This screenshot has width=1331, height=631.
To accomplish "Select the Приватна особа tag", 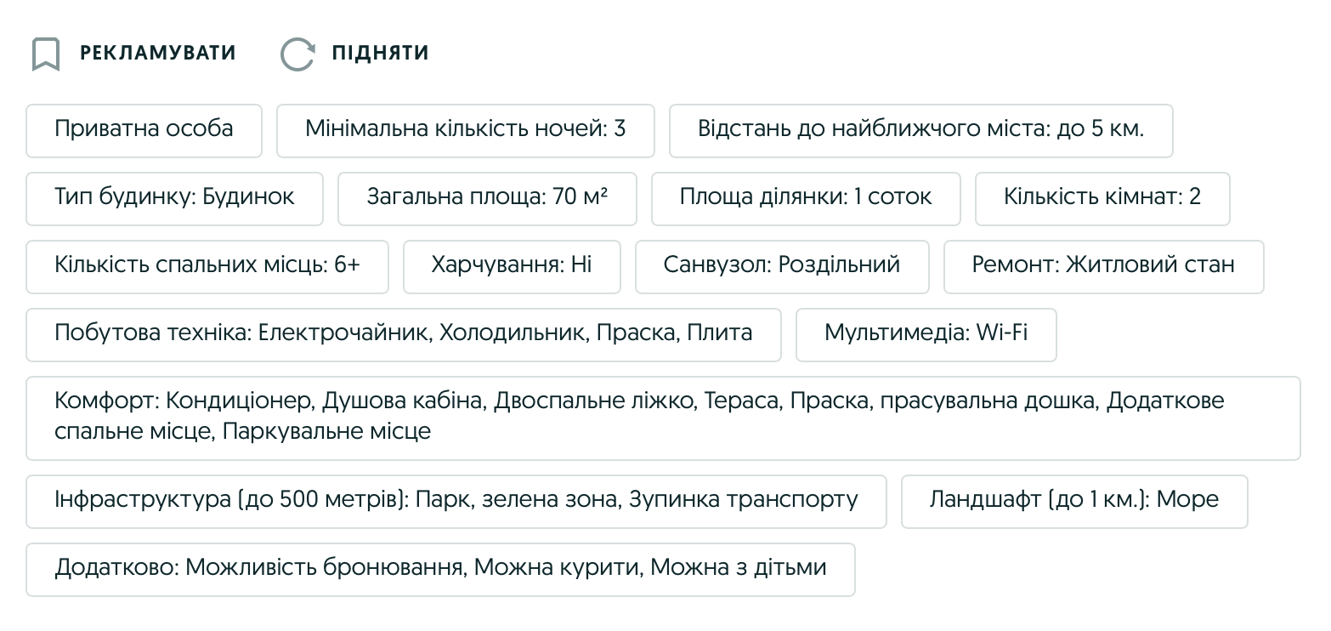I will 144,130.
